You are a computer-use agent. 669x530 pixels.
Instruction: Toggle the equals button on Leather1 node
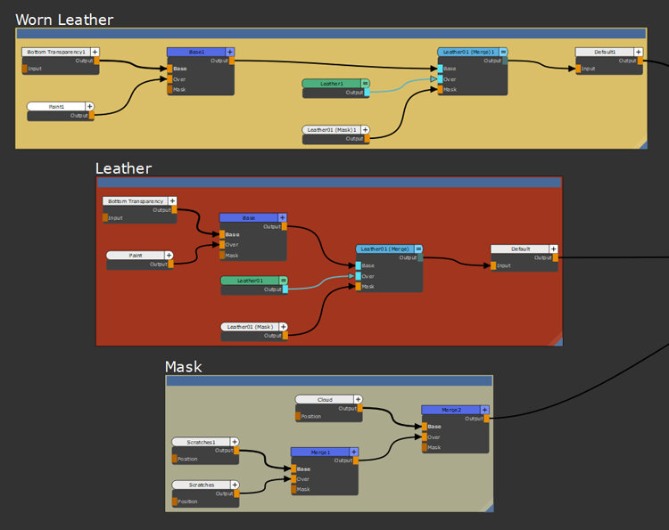pos(366,84)
